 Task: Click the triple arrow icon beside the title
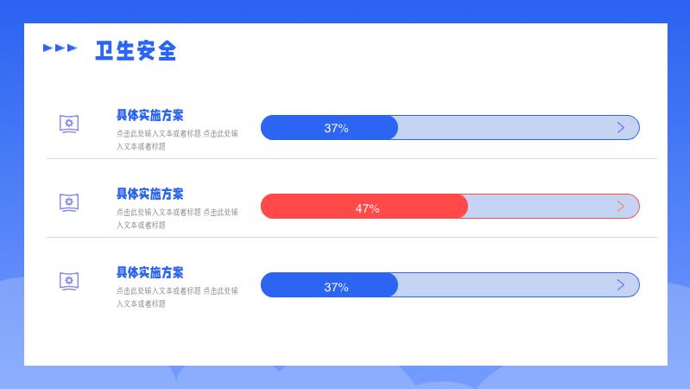click(60, 48)
